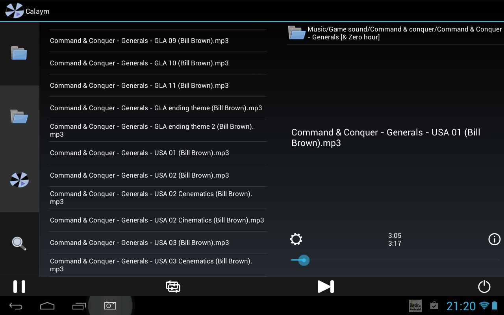Select 'GLA ending theme 2 (Bill Brown).mp3'
The width and height of the screenshot is (504, 315).
coord(158,130)
